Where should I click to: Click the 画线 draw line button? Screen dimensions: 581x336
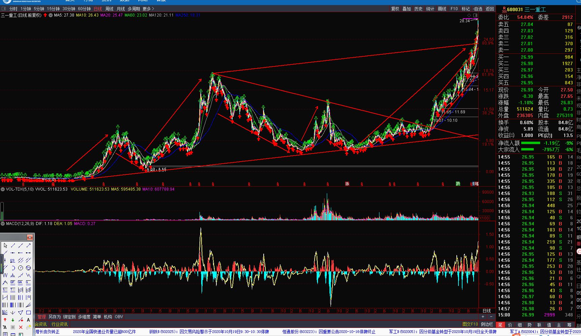click(x=442, y=9)
